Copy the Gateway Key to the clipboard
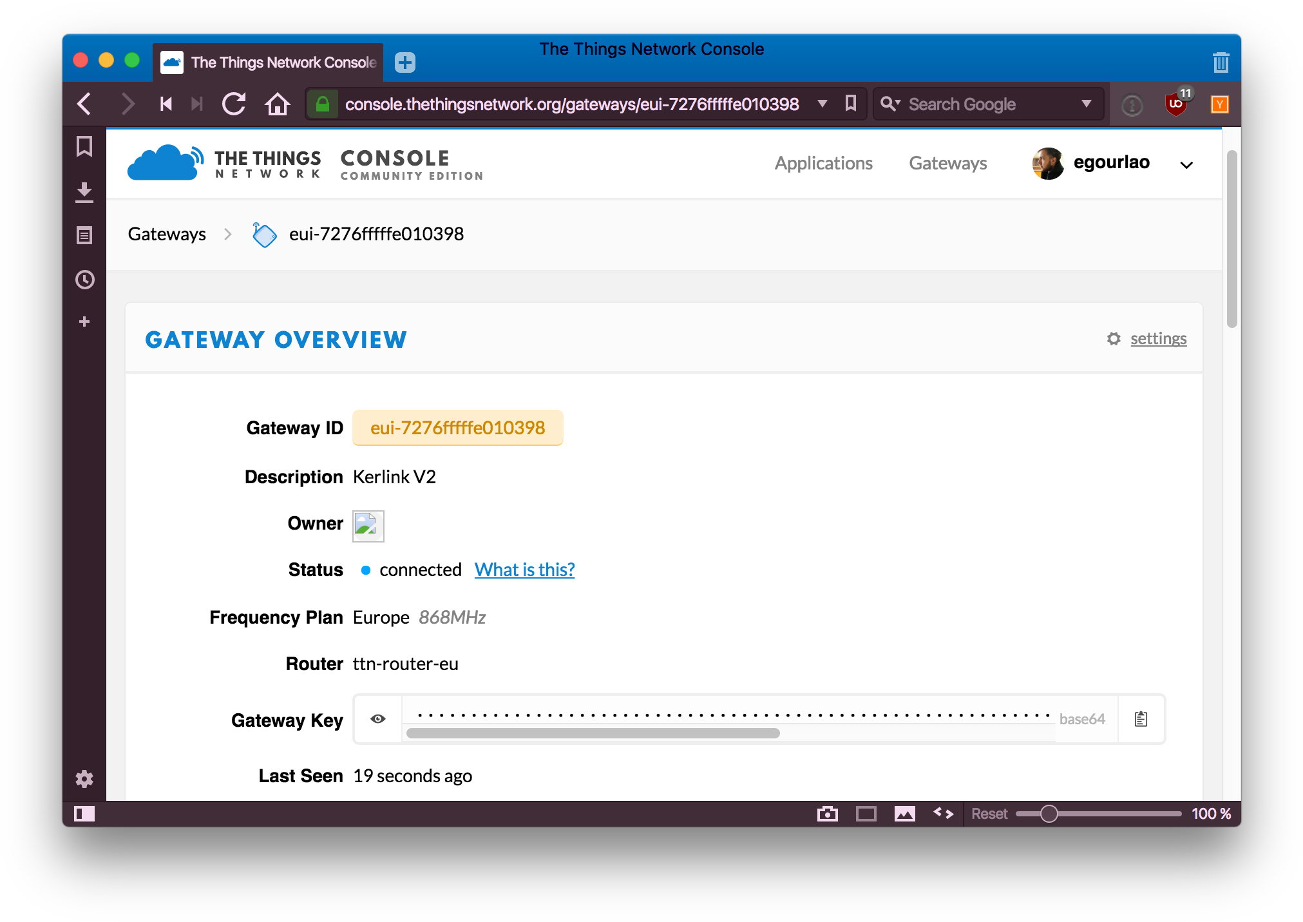This screenshot has height=922, width=1303. [x=1141, y=719]
